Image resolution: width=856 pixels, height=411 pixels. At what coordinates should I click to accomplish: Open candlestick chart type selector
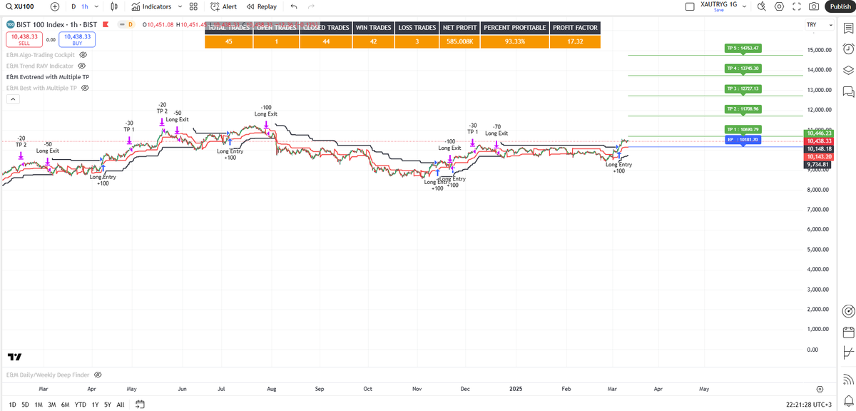click(113, 6)
